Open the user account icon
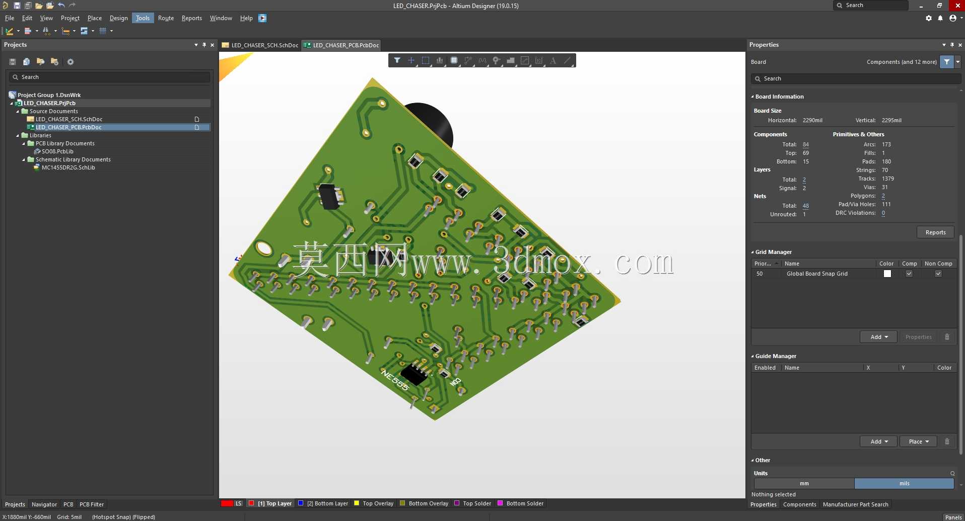This screenshot has width=965, height=521. 952,18
